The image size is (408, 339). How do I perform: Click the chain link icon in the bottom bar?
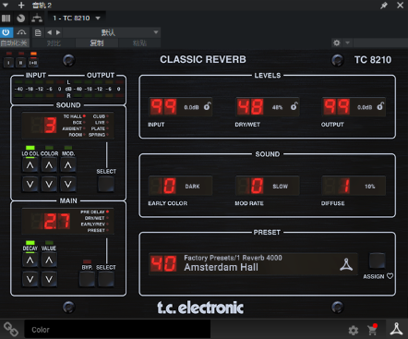pos(11,330)
